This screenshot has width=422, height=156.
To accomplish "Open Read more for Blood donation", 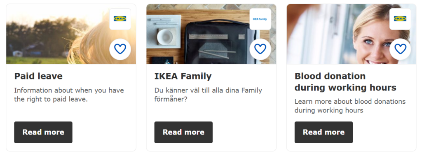I will pos(324,132).
